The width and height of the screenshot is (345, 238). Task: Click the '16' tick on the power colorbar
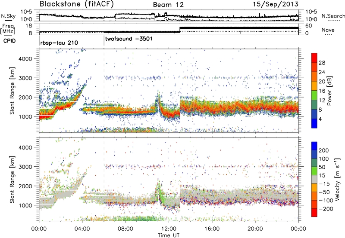pos(322,91)
